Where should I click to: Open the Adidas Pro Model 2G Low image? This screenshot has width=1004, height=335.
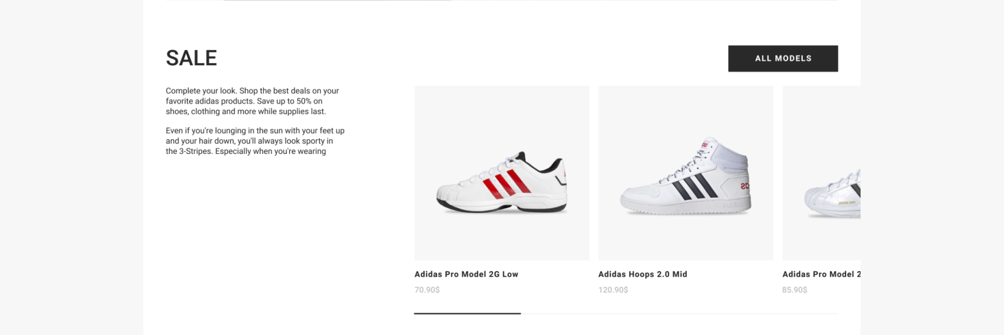tap(502, 173)
